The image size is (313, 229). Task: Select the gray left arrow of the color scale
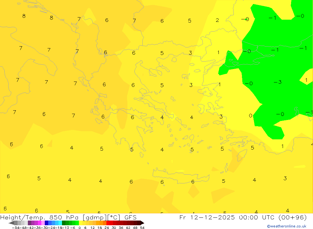pyautogui.click(x=11, y=223)
